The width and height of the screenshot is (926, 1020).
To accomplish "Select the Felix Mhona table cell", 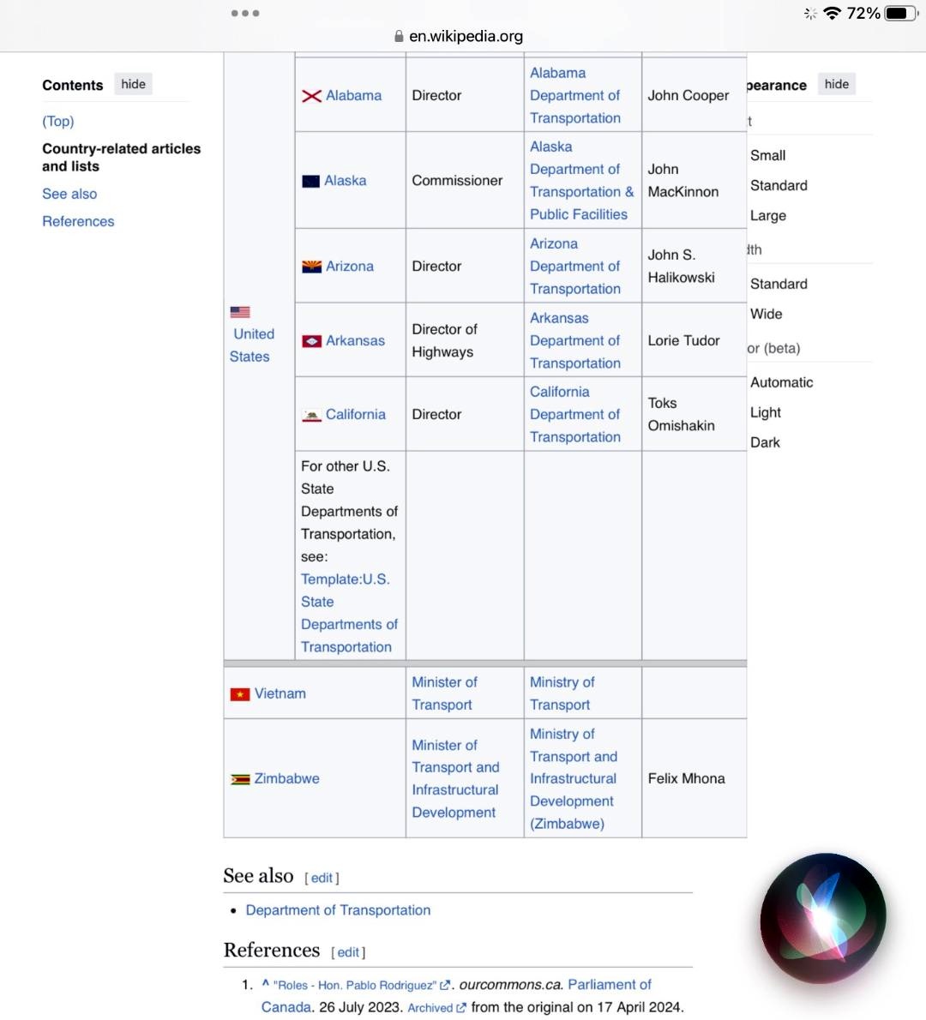I will coord(694,778).
